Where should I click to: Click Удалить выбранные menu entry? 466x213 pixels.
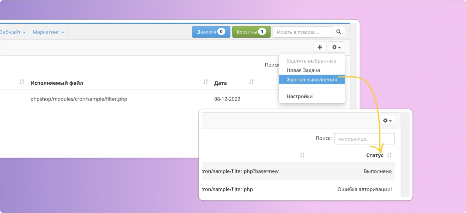click(311, 61)
